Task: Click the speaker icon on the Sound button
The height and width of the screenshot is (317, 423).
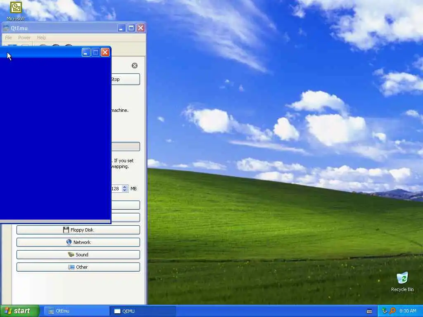Action: coord(71,254)
